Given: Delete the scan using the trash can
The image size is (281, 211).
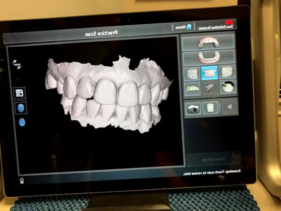Looking at the screenshot, I should [x=210, y=108].
